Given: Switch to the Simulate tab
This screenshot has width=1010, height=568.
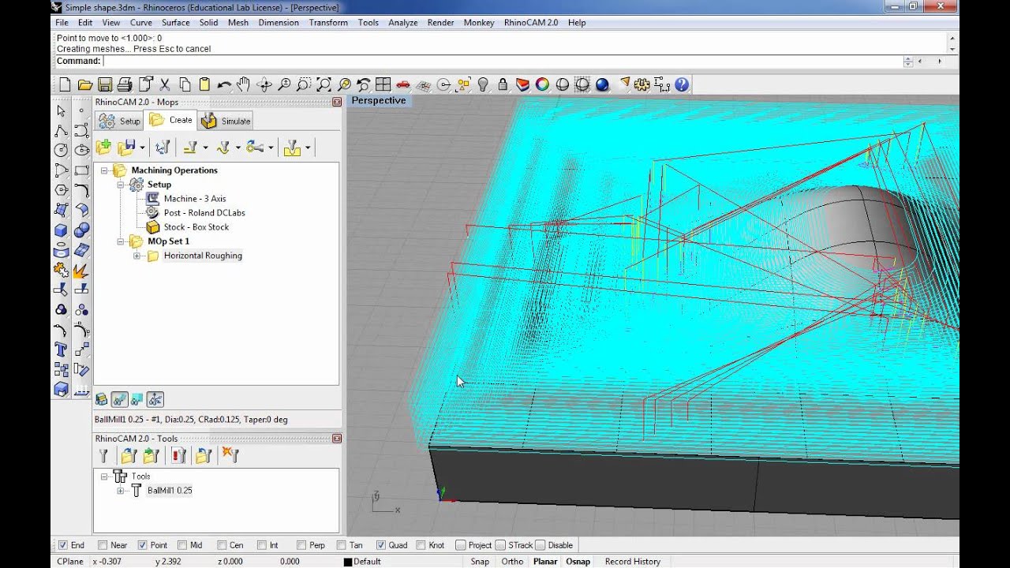Looking at the screenshot, I should 226,121.
